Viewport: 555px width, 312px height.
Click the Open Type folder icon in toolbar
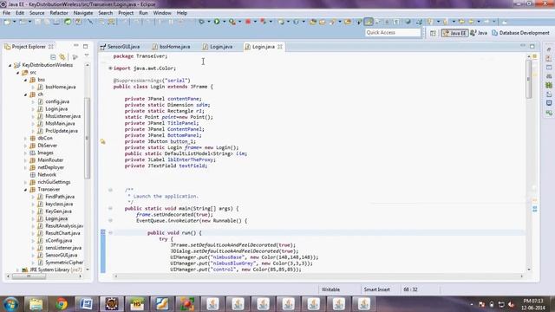(312, 22)
